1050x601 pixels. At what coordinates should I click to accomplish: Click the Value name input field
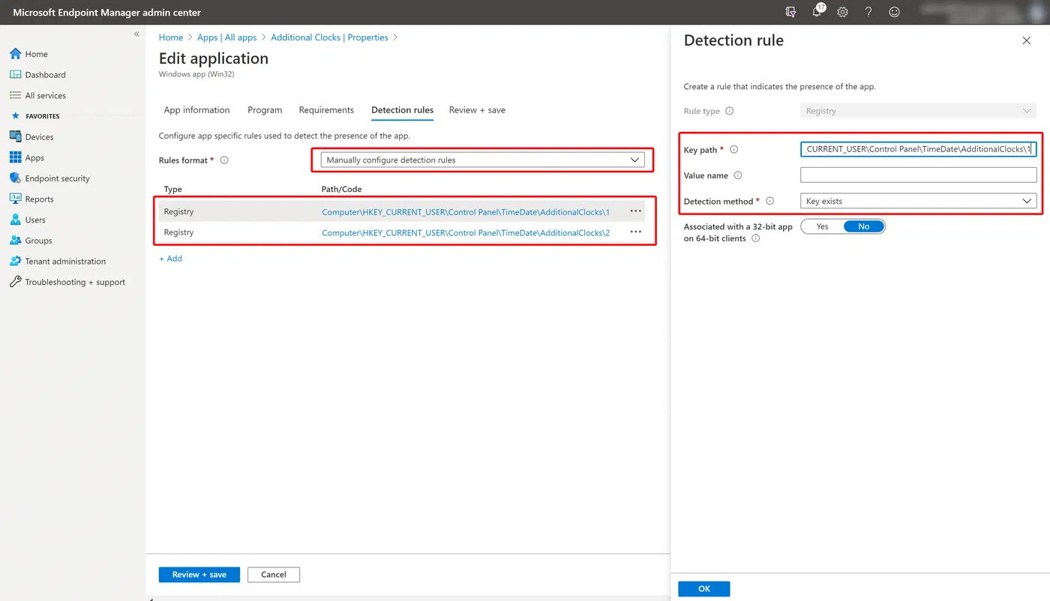coord(918,175)
